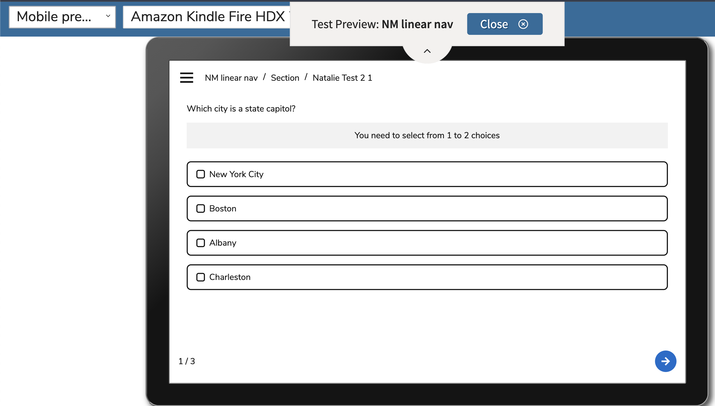The width and height of the screenshot is (715, 406).
Task: Click the blue next arrow button
Action: 665,361
